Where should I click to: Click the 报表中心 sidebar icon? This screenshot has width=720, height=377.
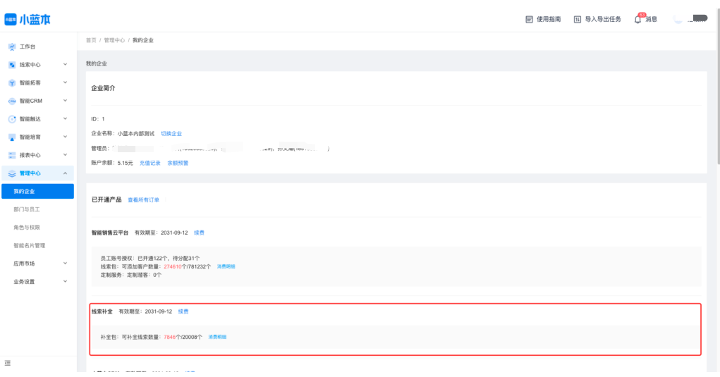(12, 155)
